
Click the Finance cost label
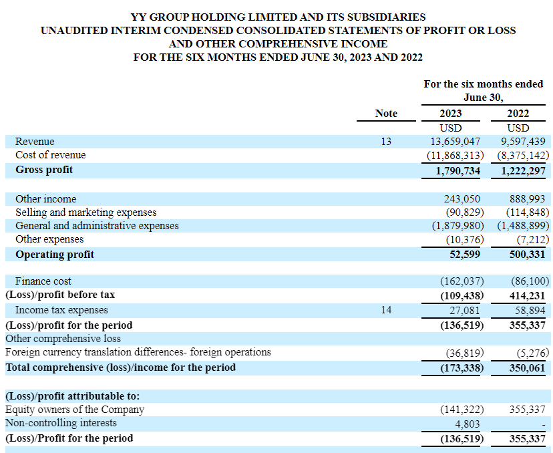pos(43,281)
